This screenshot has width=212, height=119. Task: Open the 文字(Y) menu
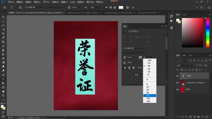pos(46,2)
